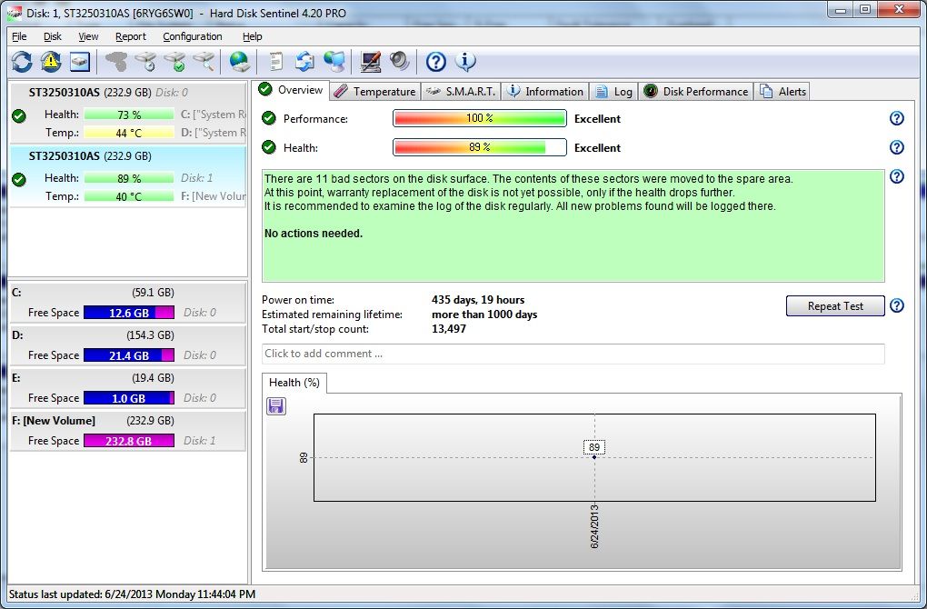Click the help icon beside green status message
This screenshot has width=927, height=609.
click(897, 176)
